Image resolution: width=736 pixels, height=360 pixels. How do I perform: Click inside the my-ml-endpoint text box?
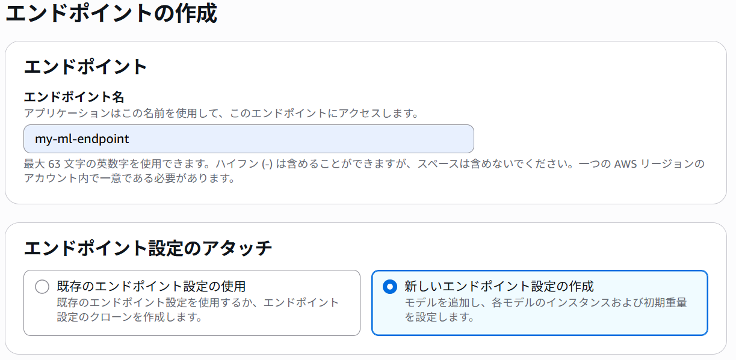click(x=249, y=138)
